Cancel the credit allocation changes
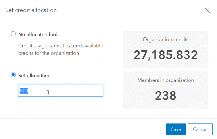Viewport: 217px width, 139px height. [x=200, y=129]
